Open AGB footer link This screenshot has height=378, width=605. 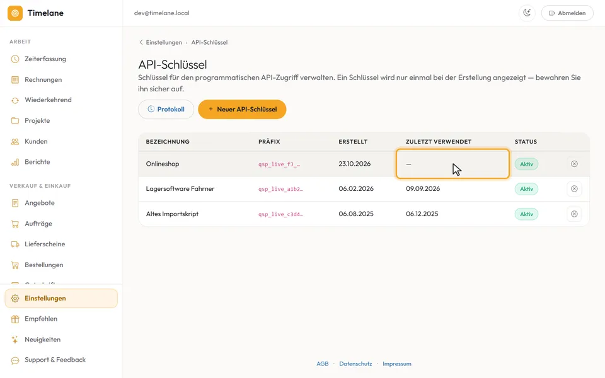(x=323, y=364)
